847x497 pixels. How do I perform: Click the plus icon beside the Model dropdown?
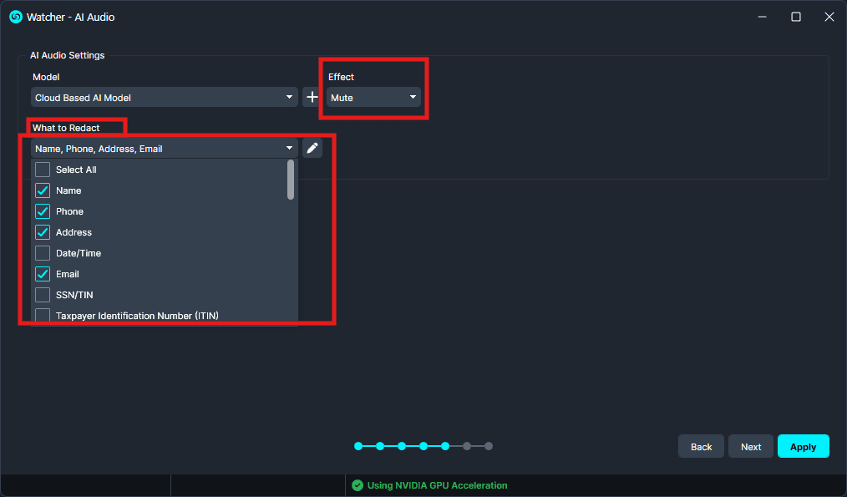(x=312, y=98)
